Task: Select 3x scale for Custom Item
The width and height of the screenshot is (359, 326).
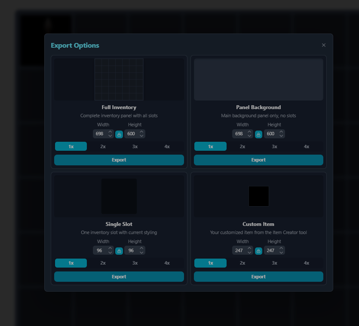Action: click(x=274, y=263)
